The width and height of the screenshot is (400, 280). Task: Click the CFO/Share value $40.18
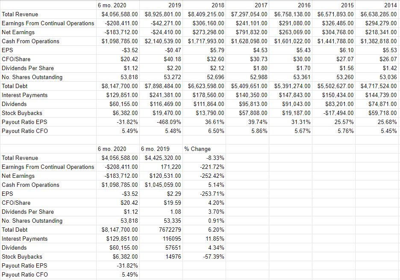[x=171, y=59]
